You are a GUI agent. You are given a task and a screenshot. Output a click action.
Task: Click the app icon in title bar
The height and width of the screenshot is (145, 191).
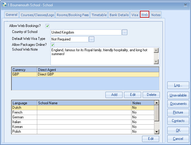[x=4, y=5]
